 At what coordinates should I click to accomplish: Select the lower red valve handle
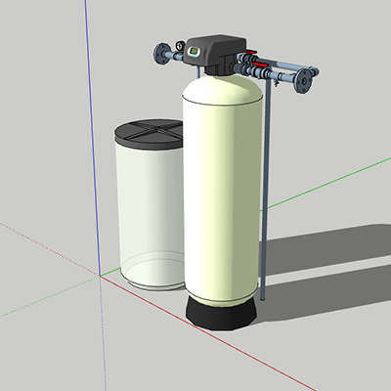click(x=260, y=65)
